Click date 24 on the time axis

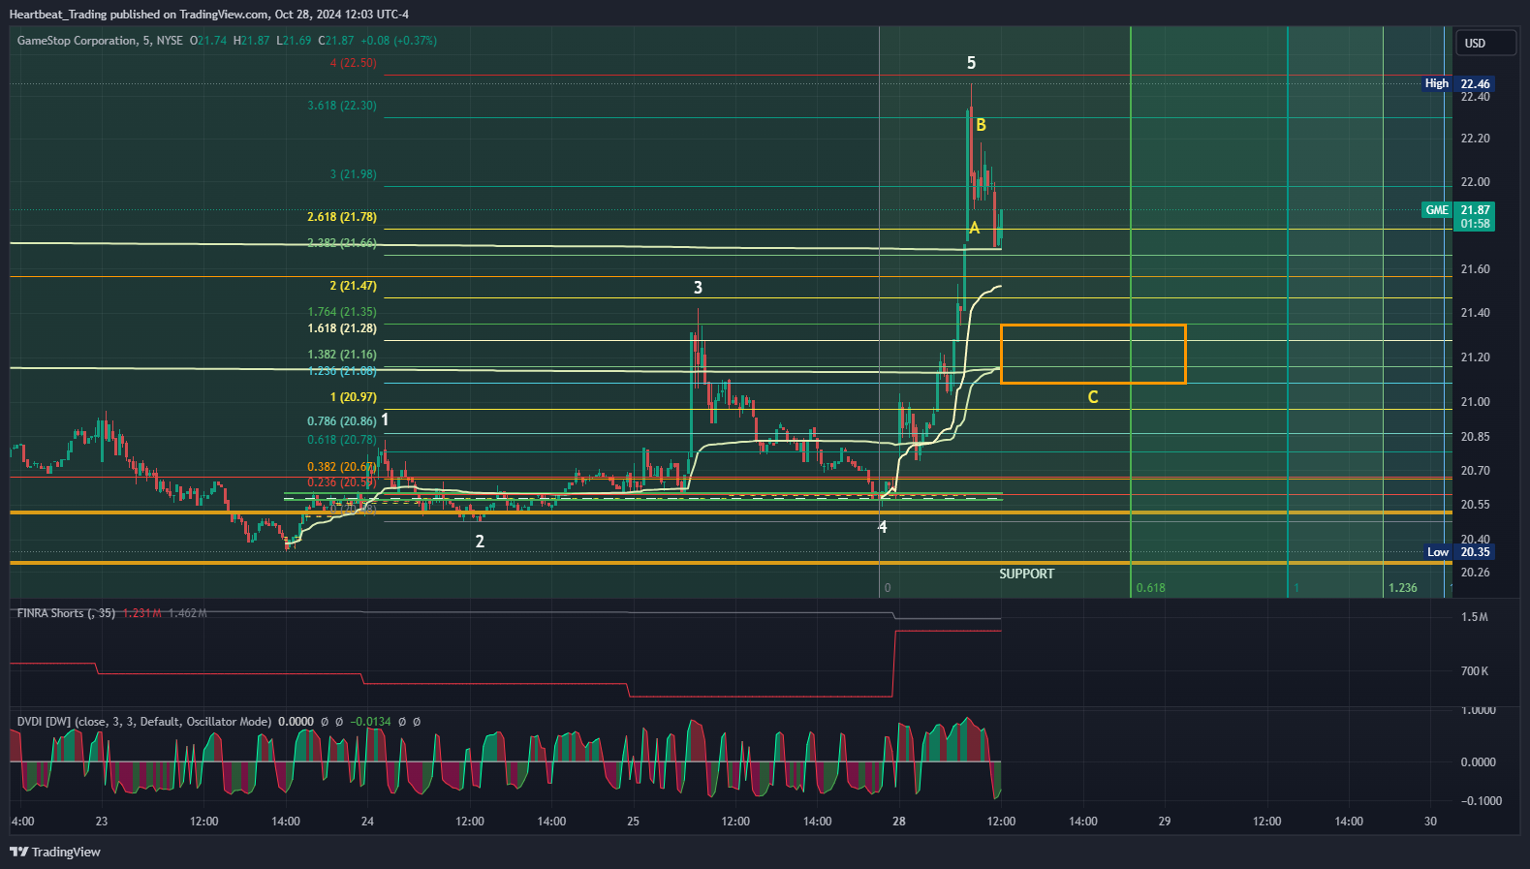367,822
